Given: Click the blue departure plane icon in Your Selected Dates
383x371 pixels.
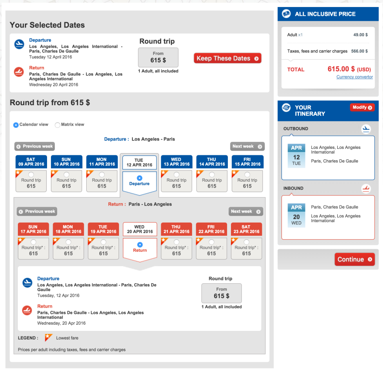Looking at the screenshot, I should pyautogui.click(x=19, y=44).
